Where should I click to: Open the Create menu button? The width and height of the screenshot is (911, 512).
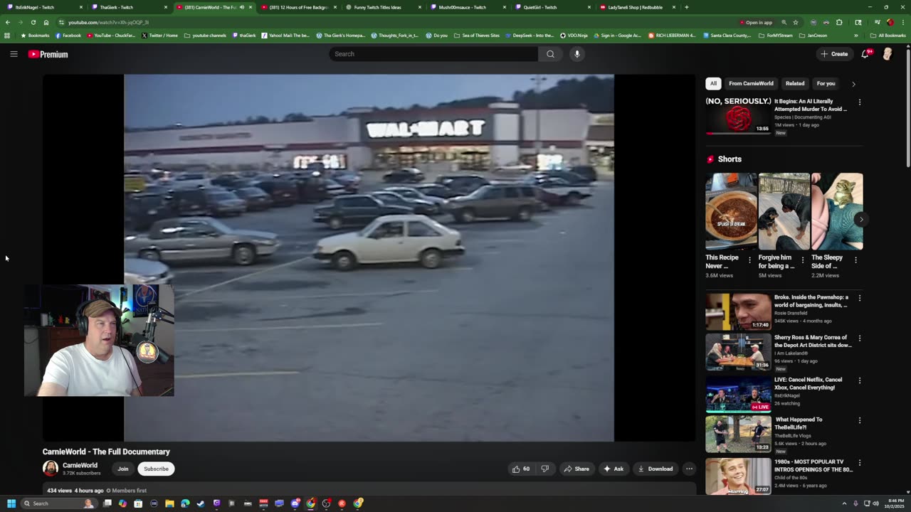click(x=834, y=54)
